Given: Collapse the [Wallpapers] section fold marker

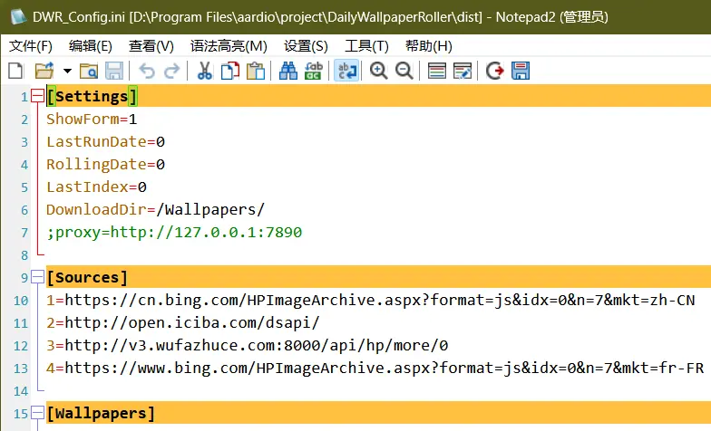Looking at the screenshot, I should coord(37,413).
